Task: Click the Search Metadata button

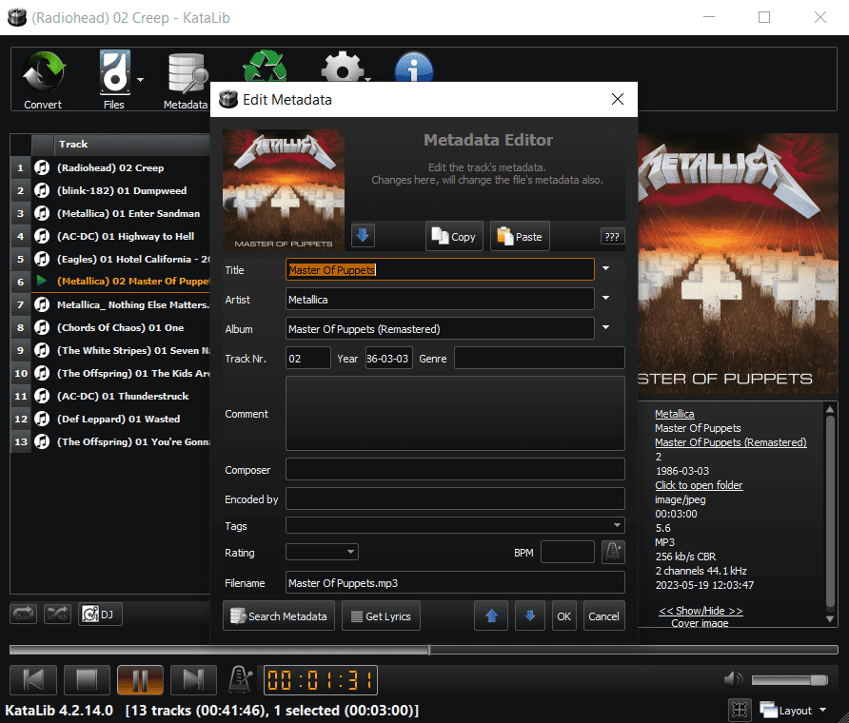Action: (x=279, y=616)
